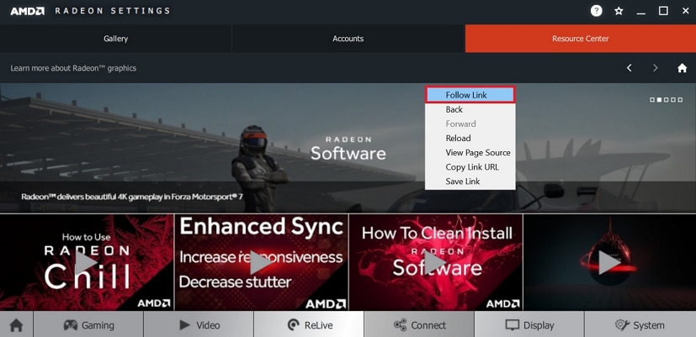The width and height of the screenshot is (696, 337).
Task: Click the Resource Center home icon
Action: point(683,68)
